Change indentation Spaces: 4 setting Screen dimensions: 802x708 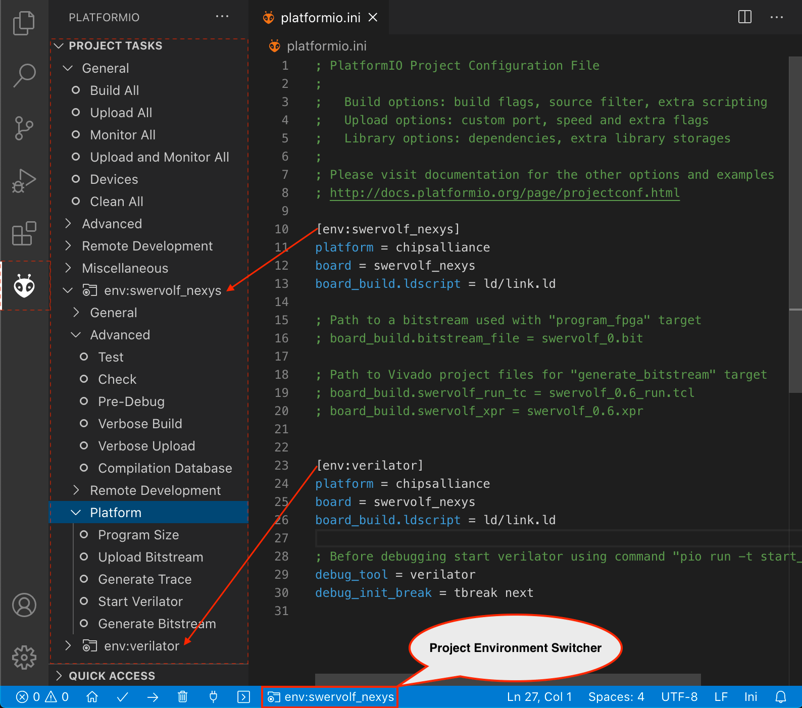coord(616,697)
